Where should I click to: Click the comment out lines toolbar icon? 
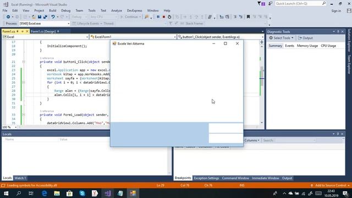[235, 17]
